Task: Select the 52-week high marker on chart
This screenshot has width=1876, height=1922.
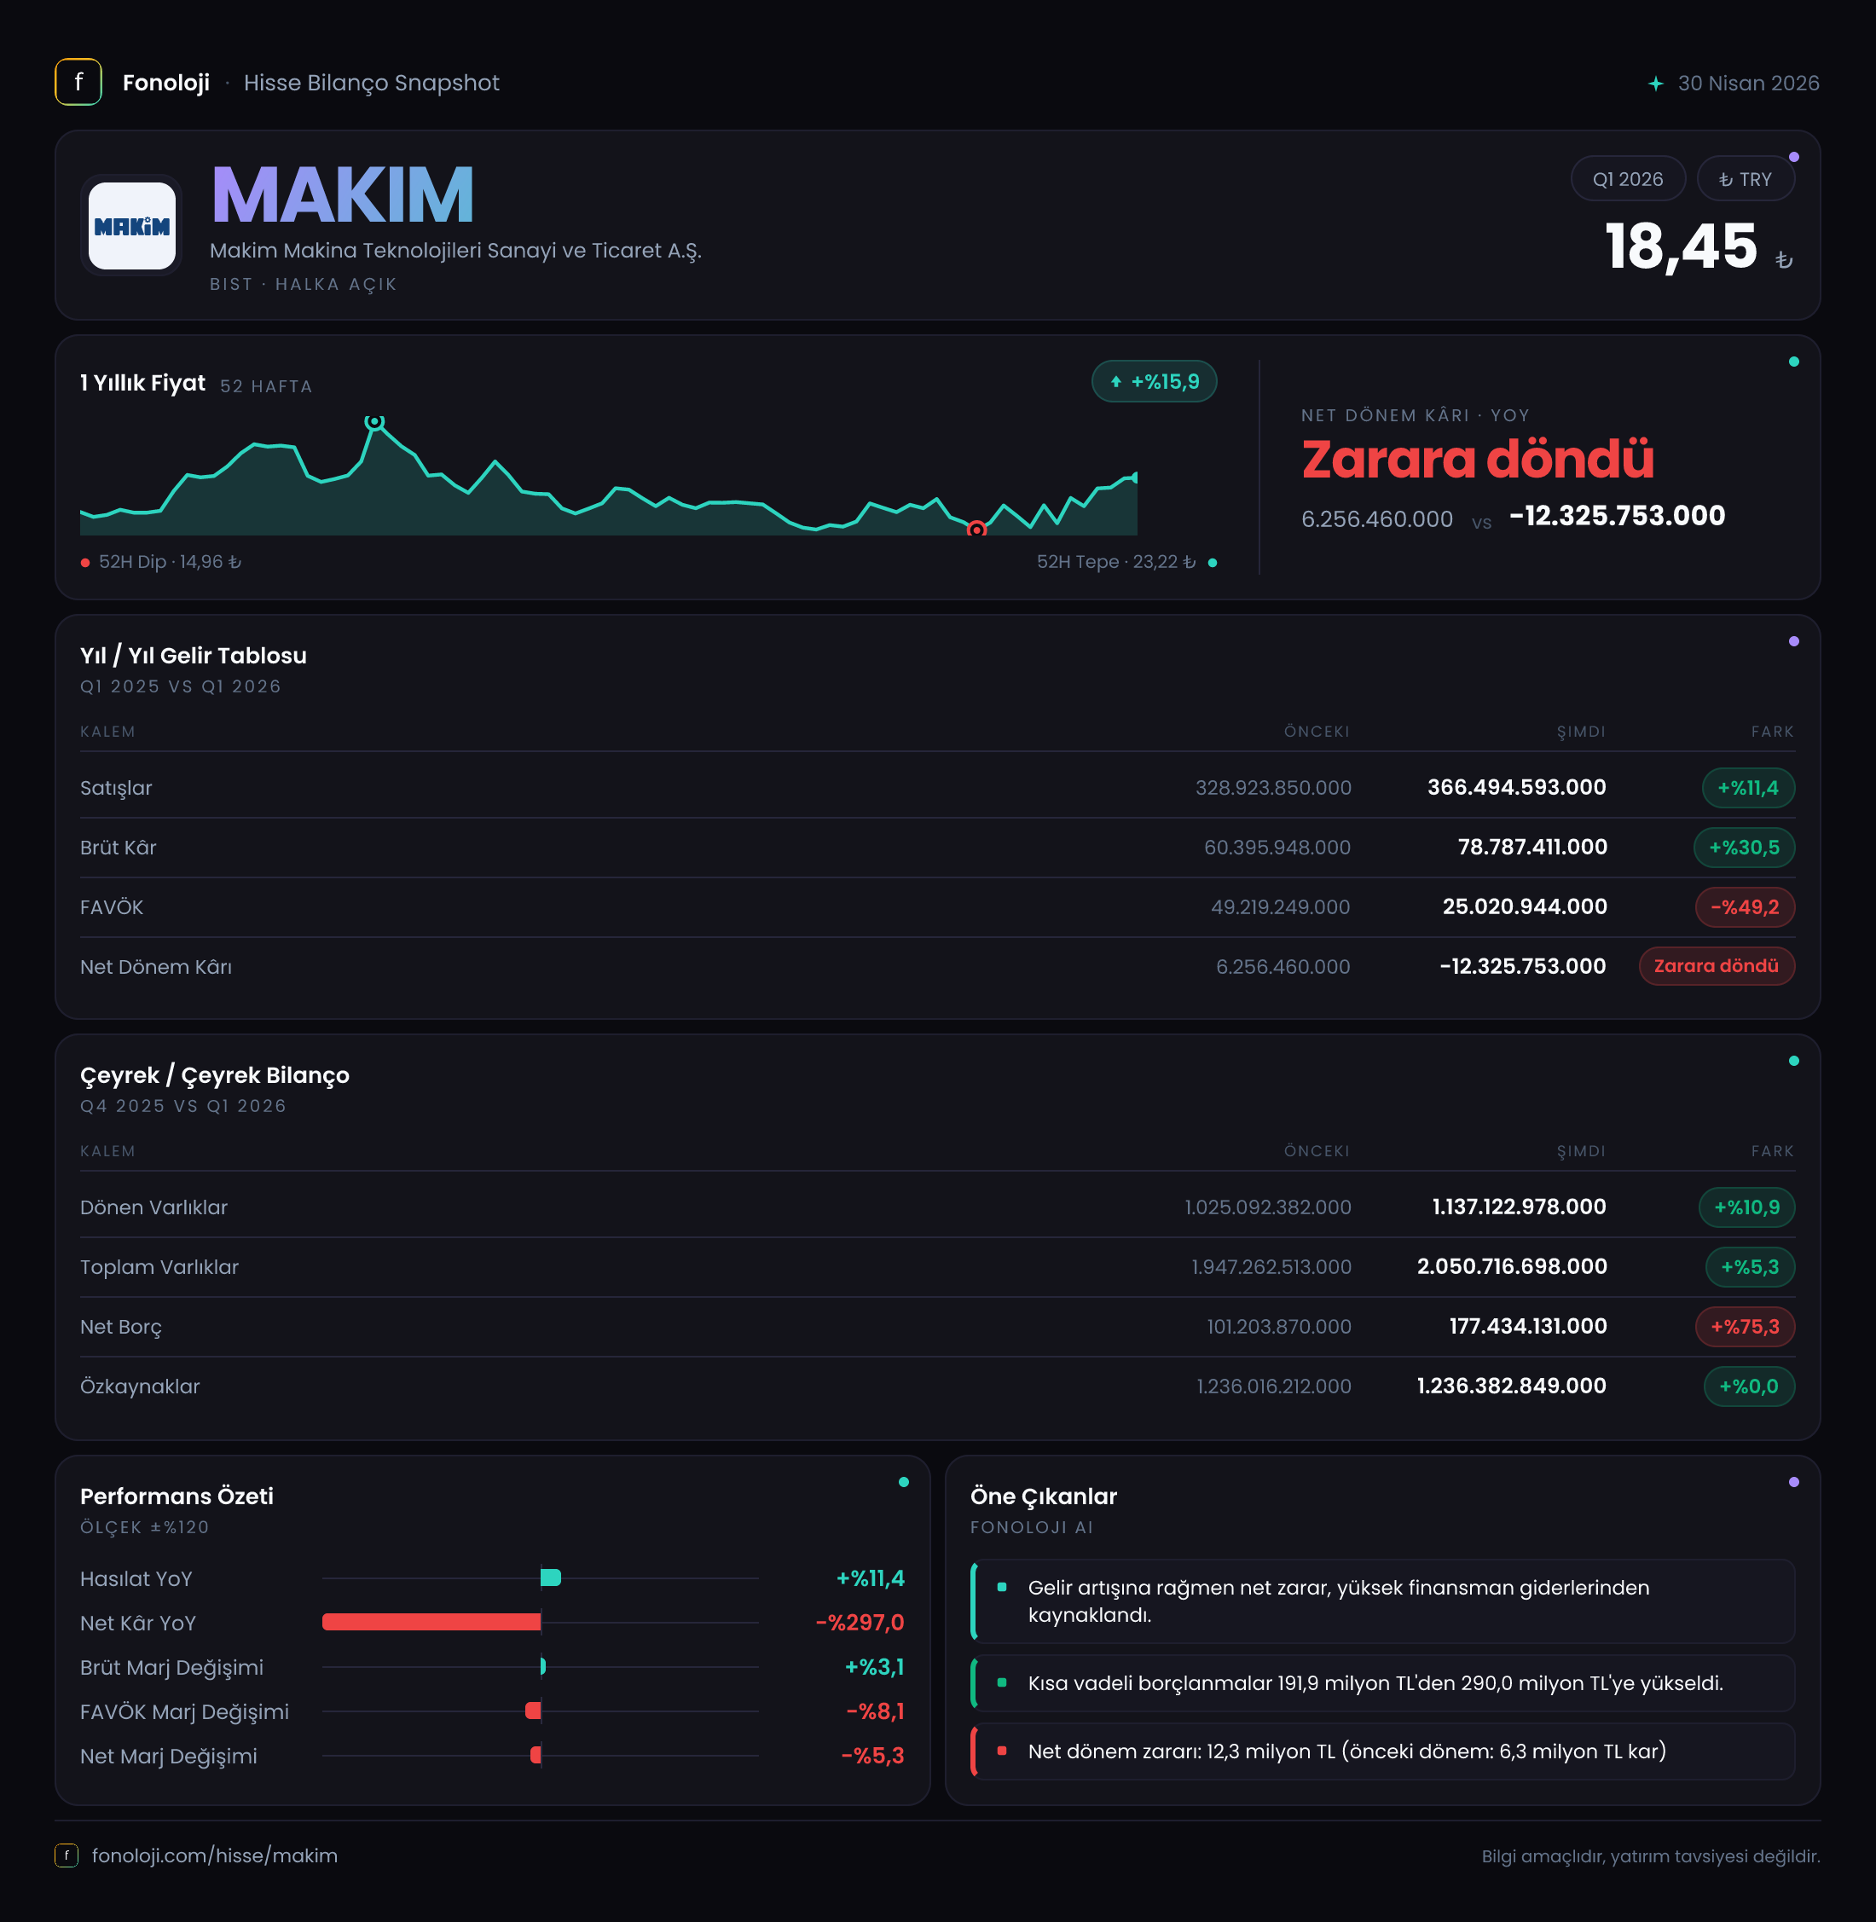Action: (373, 421)
